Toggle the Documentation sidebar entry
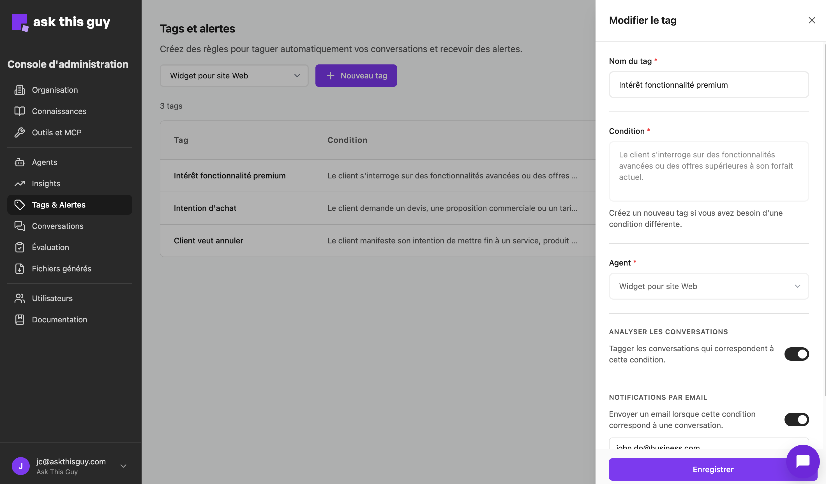826x484 pixels. (x=59, y=319)
